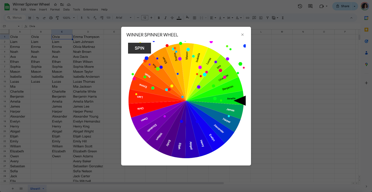Click the Borders icon
This screenshot has width=372, height=192.
(x=194, y=18)
